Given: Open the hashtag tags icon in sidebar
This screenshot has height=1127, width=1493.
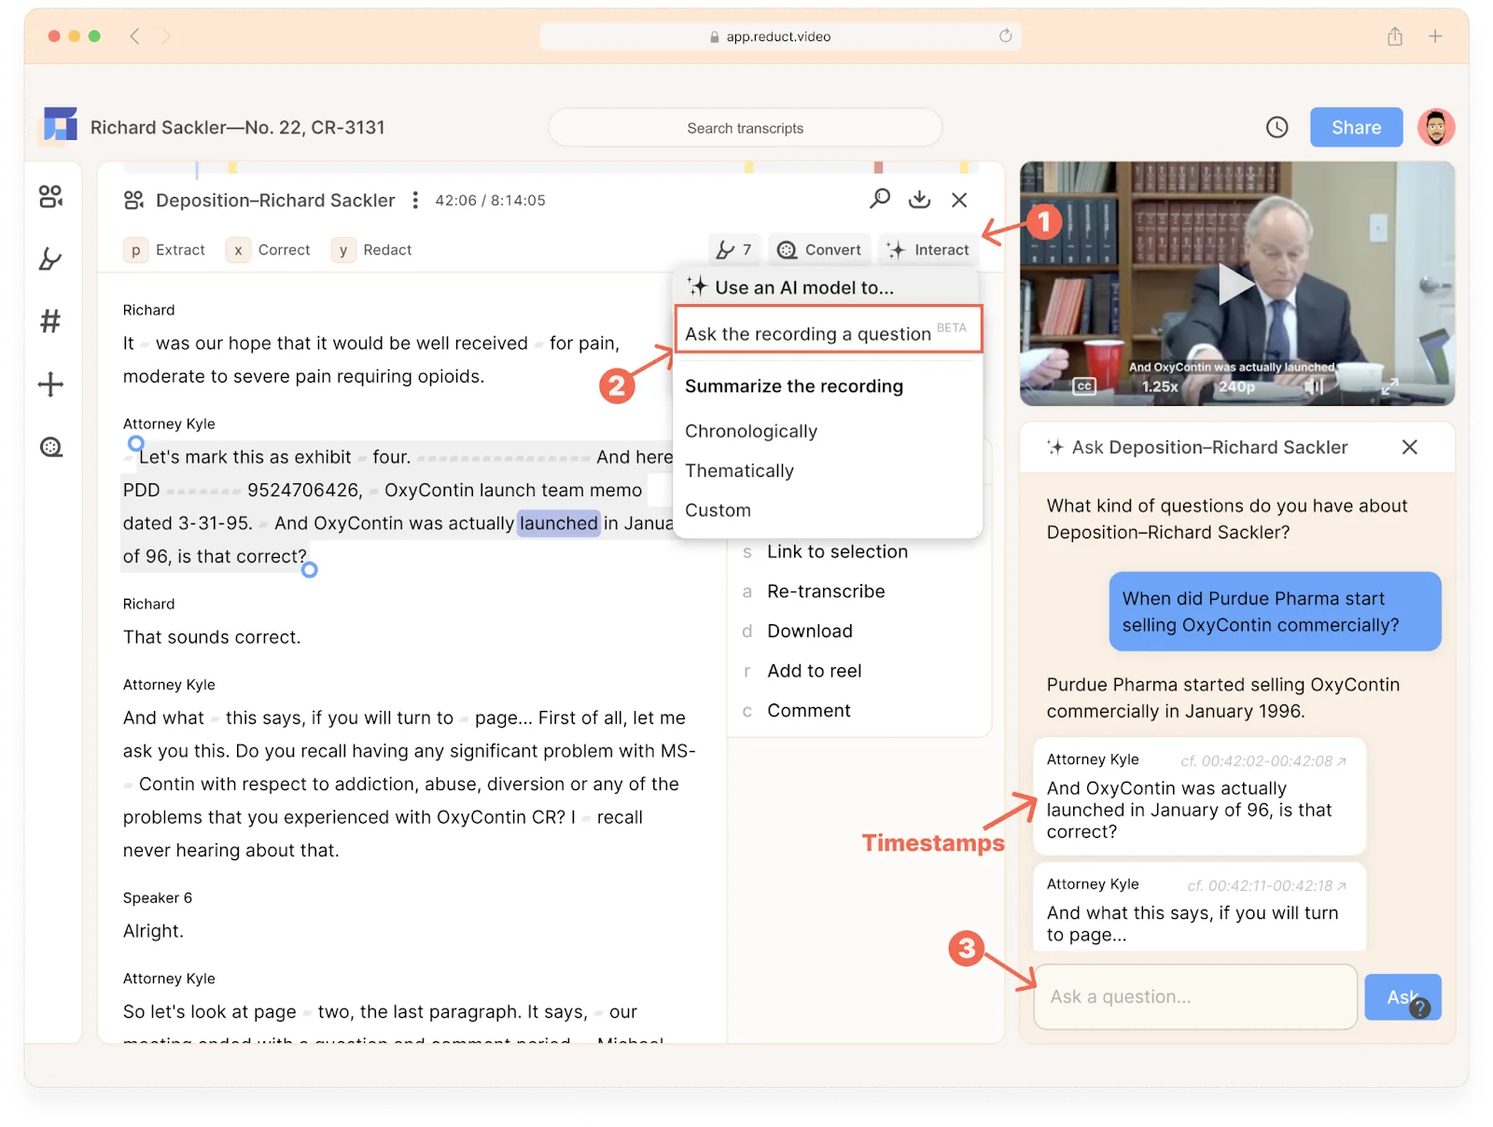Looking at the screenshot, I should tap(50, 321).
